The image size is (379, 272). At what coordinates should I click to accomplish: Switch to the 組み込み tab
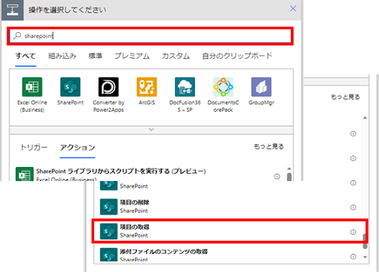62,56
